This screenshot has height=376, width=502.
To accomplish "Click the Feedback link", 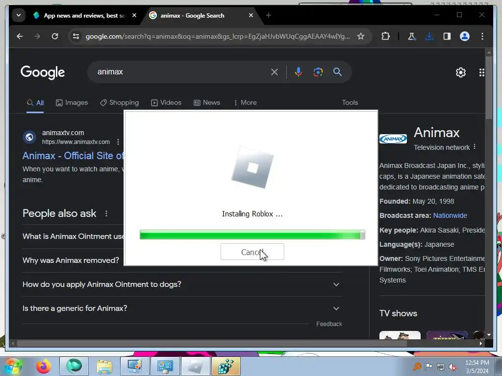I will click(x=329, y=324).
